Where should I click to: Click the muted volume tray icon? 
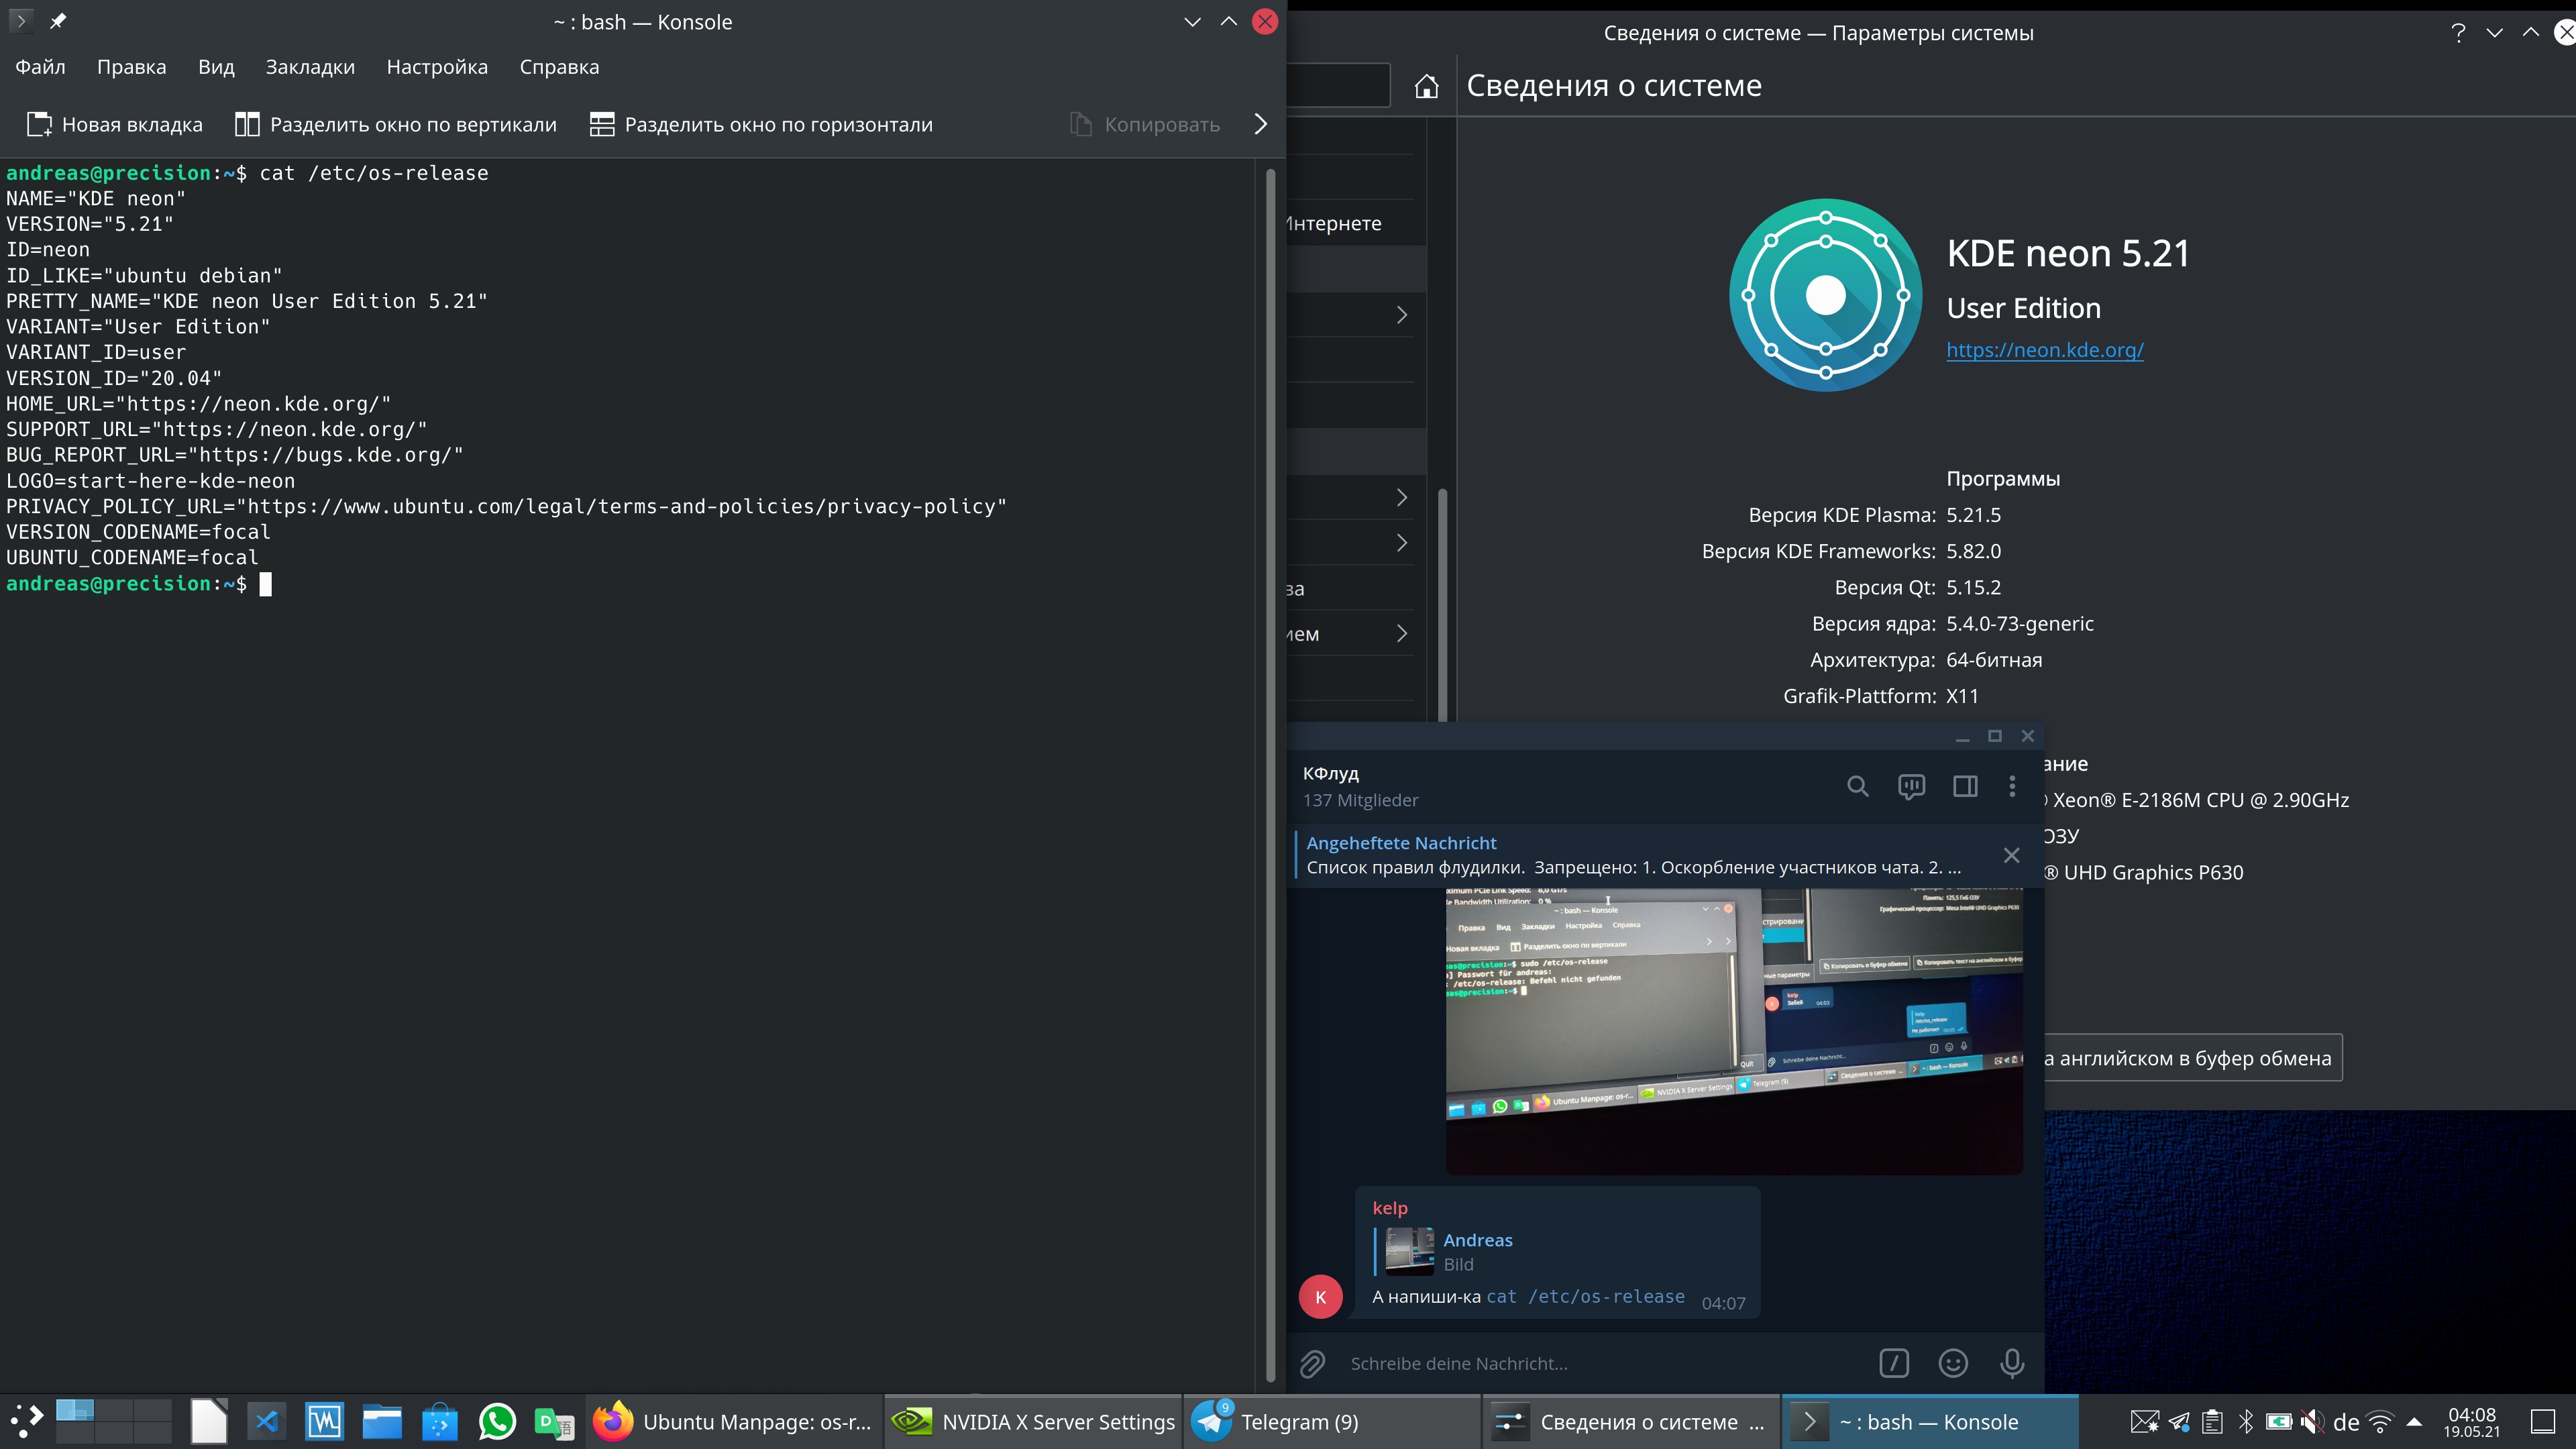coord(2312,1421)
